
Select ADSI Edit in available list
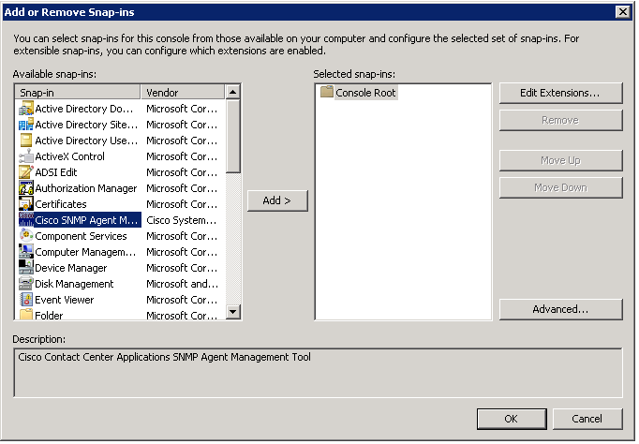click(x=56, y=172)
